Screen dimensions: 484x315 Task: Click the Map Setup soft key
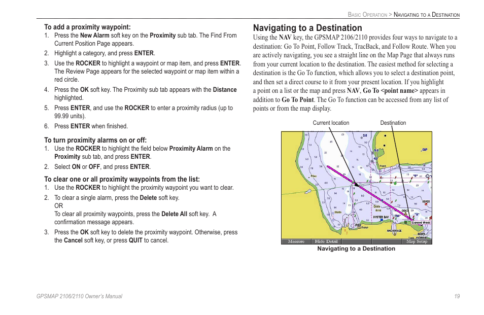pyautogui.click(x=417, y=241)
